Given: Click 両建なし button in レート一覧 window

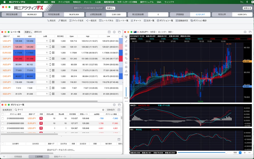Looking at the screenshot, I should [28, 32].
